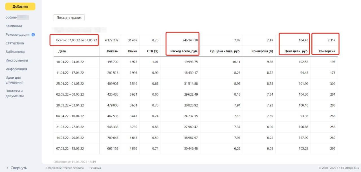Screen dimensions: 361x172
Task: Open the Реклама footer link
Action: [x=95, y=168]
